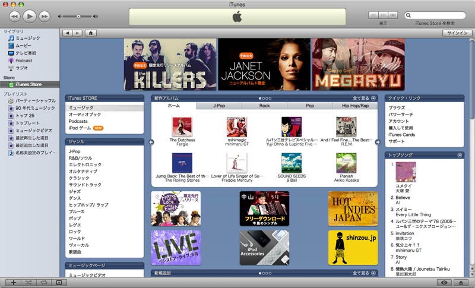Select ミュージック in the library sidebar
475x288 pixels.
[27, 38]
